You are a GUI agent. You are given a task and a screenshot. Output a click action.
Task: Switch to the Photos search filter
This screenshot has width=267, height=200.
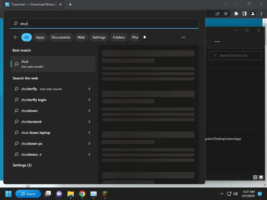(x=135, y=37)
